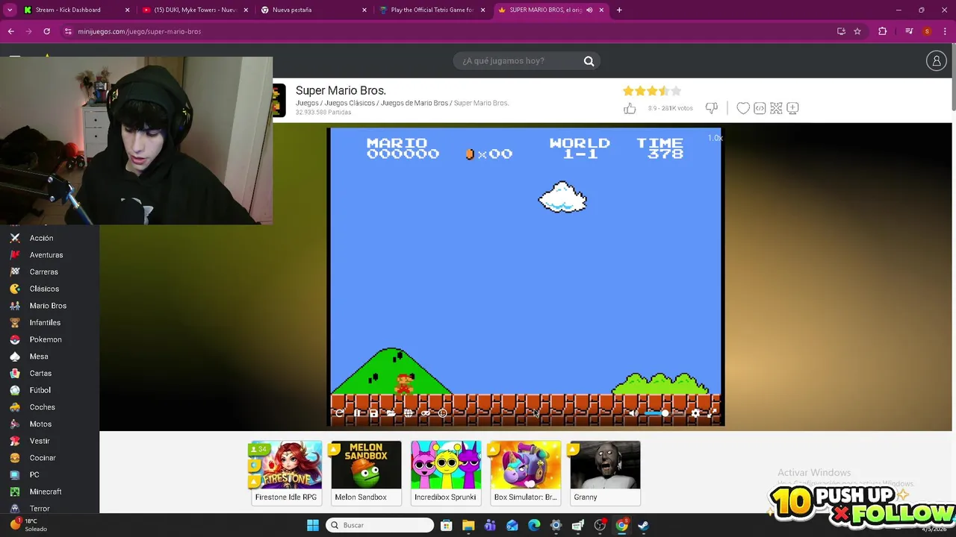
Task: Click the taskbar Buscar search box
Action: click(381, 525)
